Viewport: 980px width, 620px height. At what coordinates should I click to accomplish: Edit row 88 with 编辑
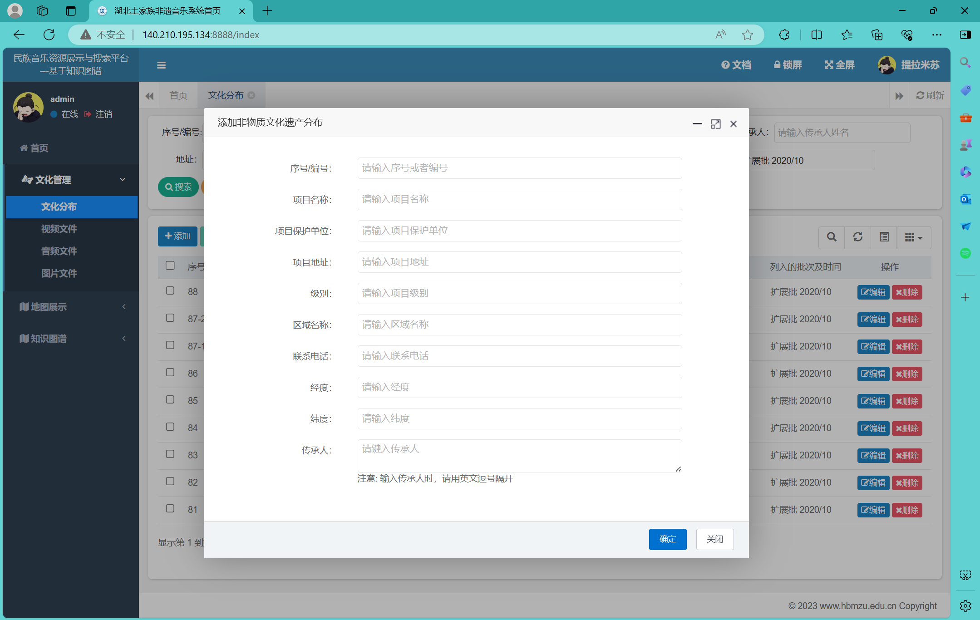(873, 292)
